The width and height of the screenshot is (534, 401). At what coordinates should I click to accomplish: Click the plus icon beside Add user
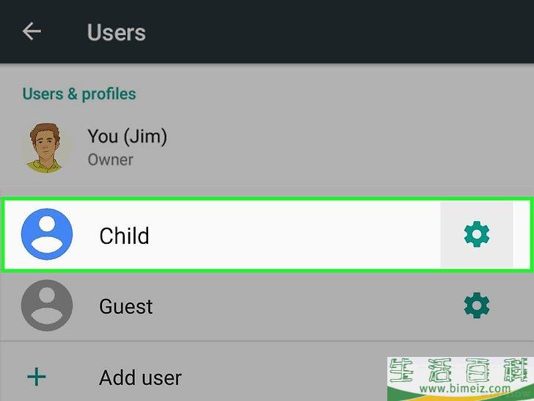[x=37, y=377]
